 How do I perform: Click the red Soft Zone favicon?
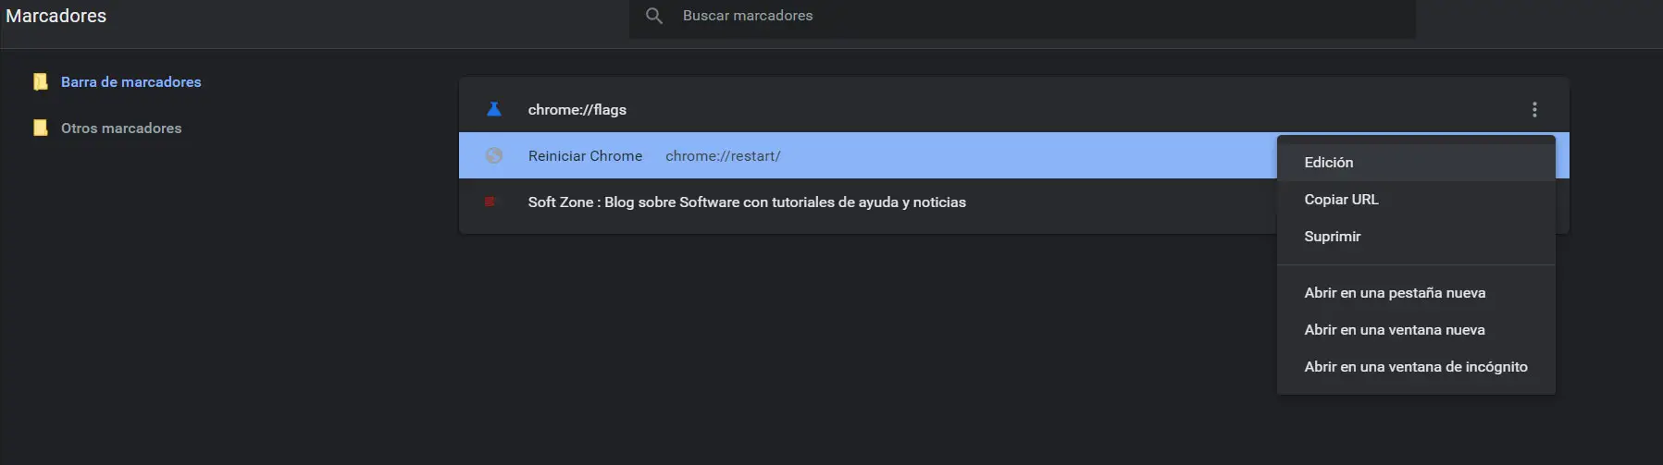(490, 202)
